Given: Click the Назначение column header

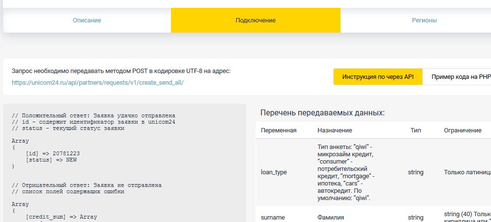Looking at the screenshot, I should (335, 130).
